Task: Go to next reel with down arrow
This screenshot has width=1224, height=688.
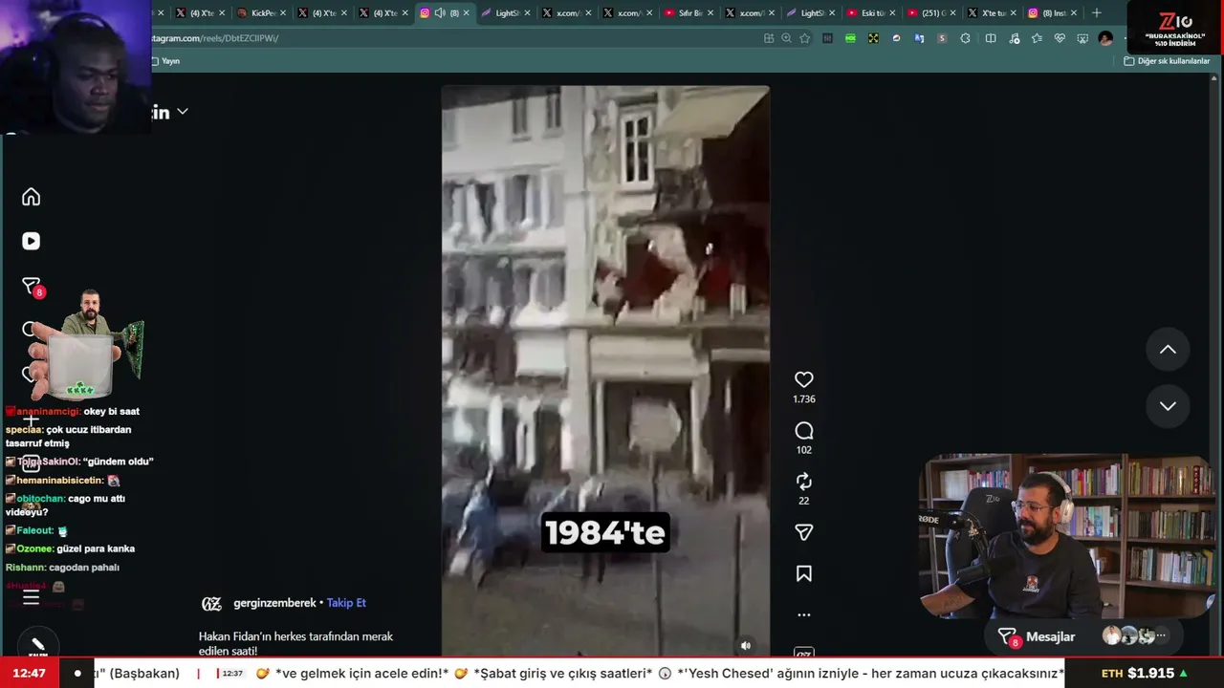Action: pyautogui.click(x=1168, y=406)
